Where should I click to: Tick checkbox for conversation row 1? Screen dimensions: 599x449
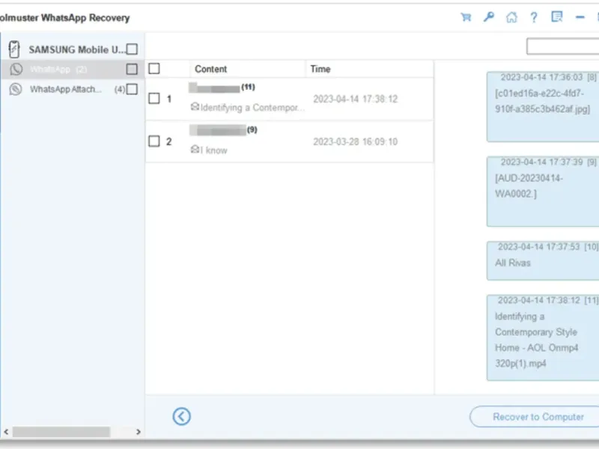(154, 99)
